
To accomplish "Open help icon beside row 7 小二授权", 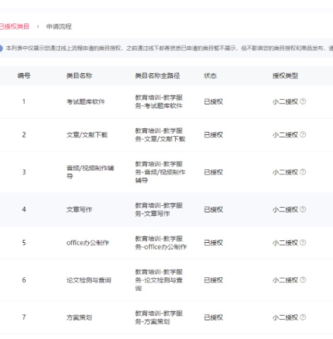I will [303, 317].
